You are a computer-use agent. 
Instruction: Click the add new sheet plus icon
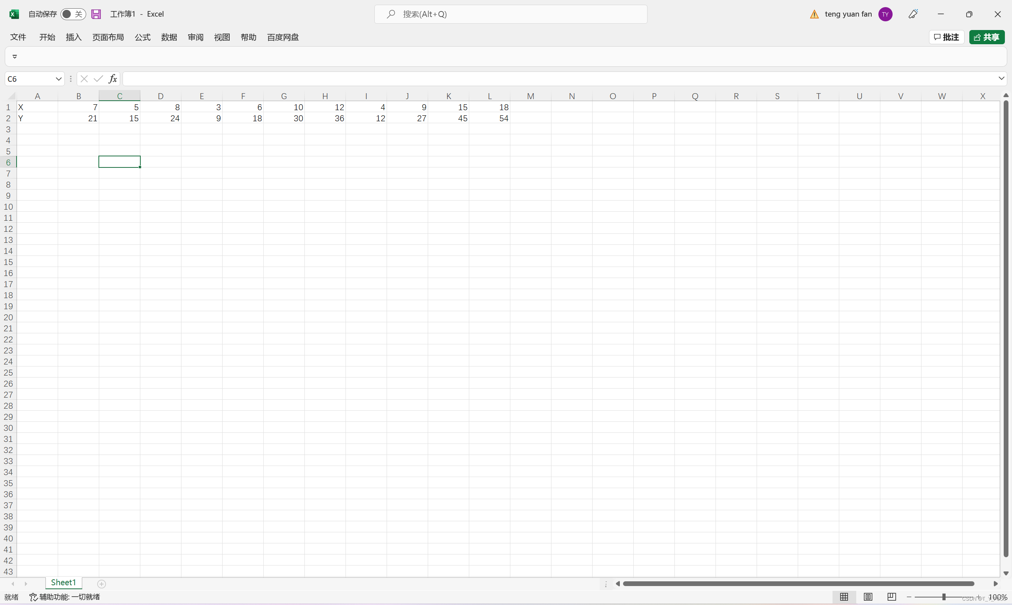(102, 584)
